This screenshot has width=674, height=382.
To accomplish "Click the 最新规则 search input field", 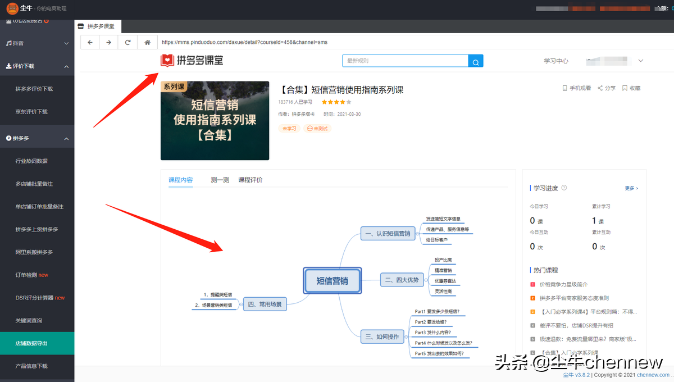I will pyautogui.click(x=405, y=61).
